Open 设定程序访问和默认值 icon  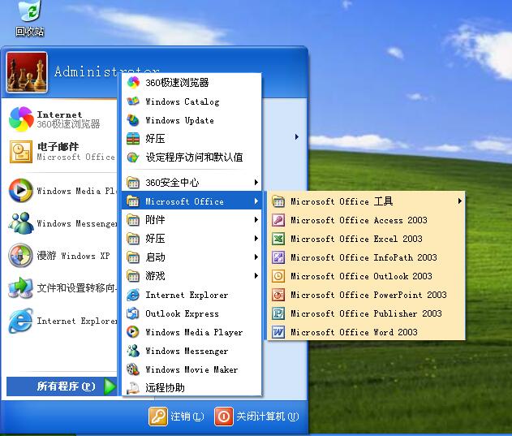tap(133, 158)
